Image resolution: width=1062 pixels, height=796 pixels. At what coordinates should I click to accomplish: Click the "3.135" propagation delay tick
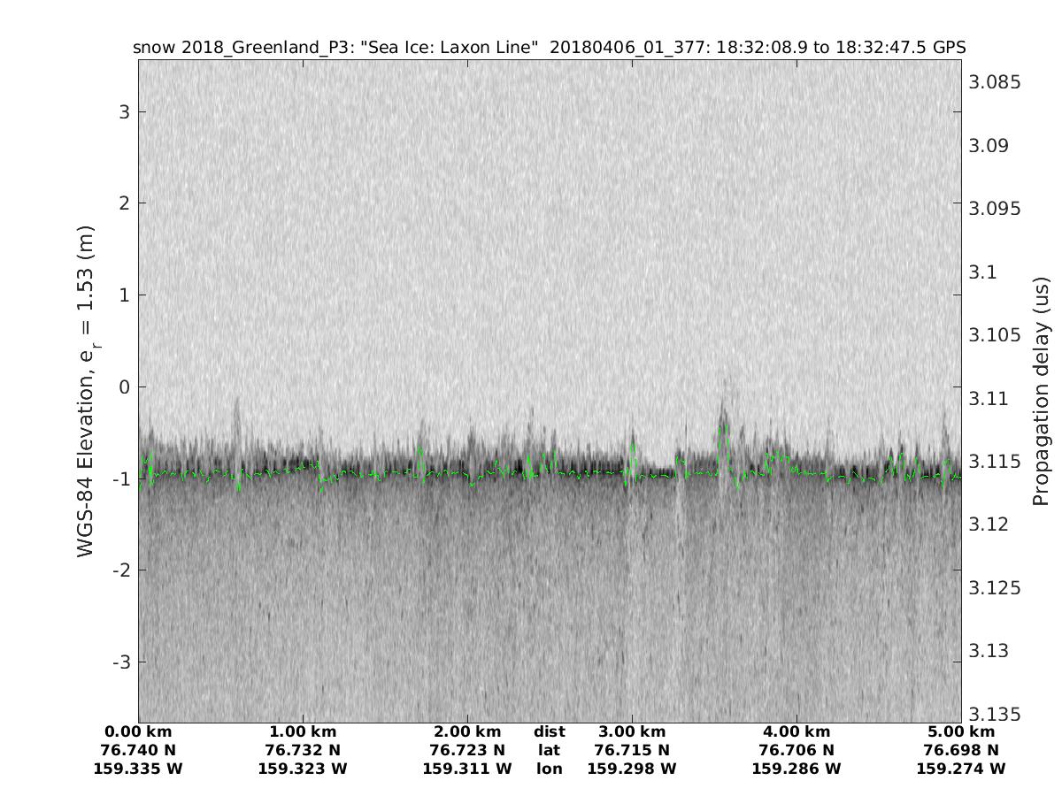tap(995, 714)
